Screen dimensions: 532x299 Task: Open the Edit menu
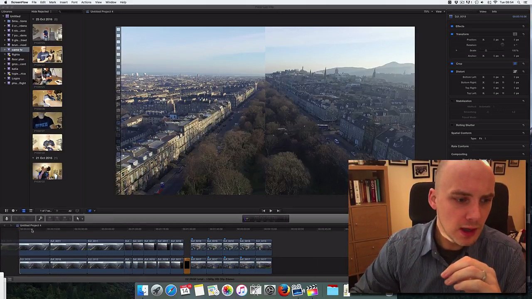coord(43,2)
